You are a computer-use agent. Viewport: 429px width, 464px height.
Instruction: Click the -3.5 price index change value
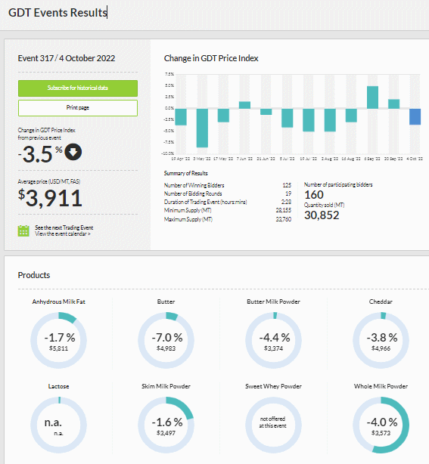37,154
